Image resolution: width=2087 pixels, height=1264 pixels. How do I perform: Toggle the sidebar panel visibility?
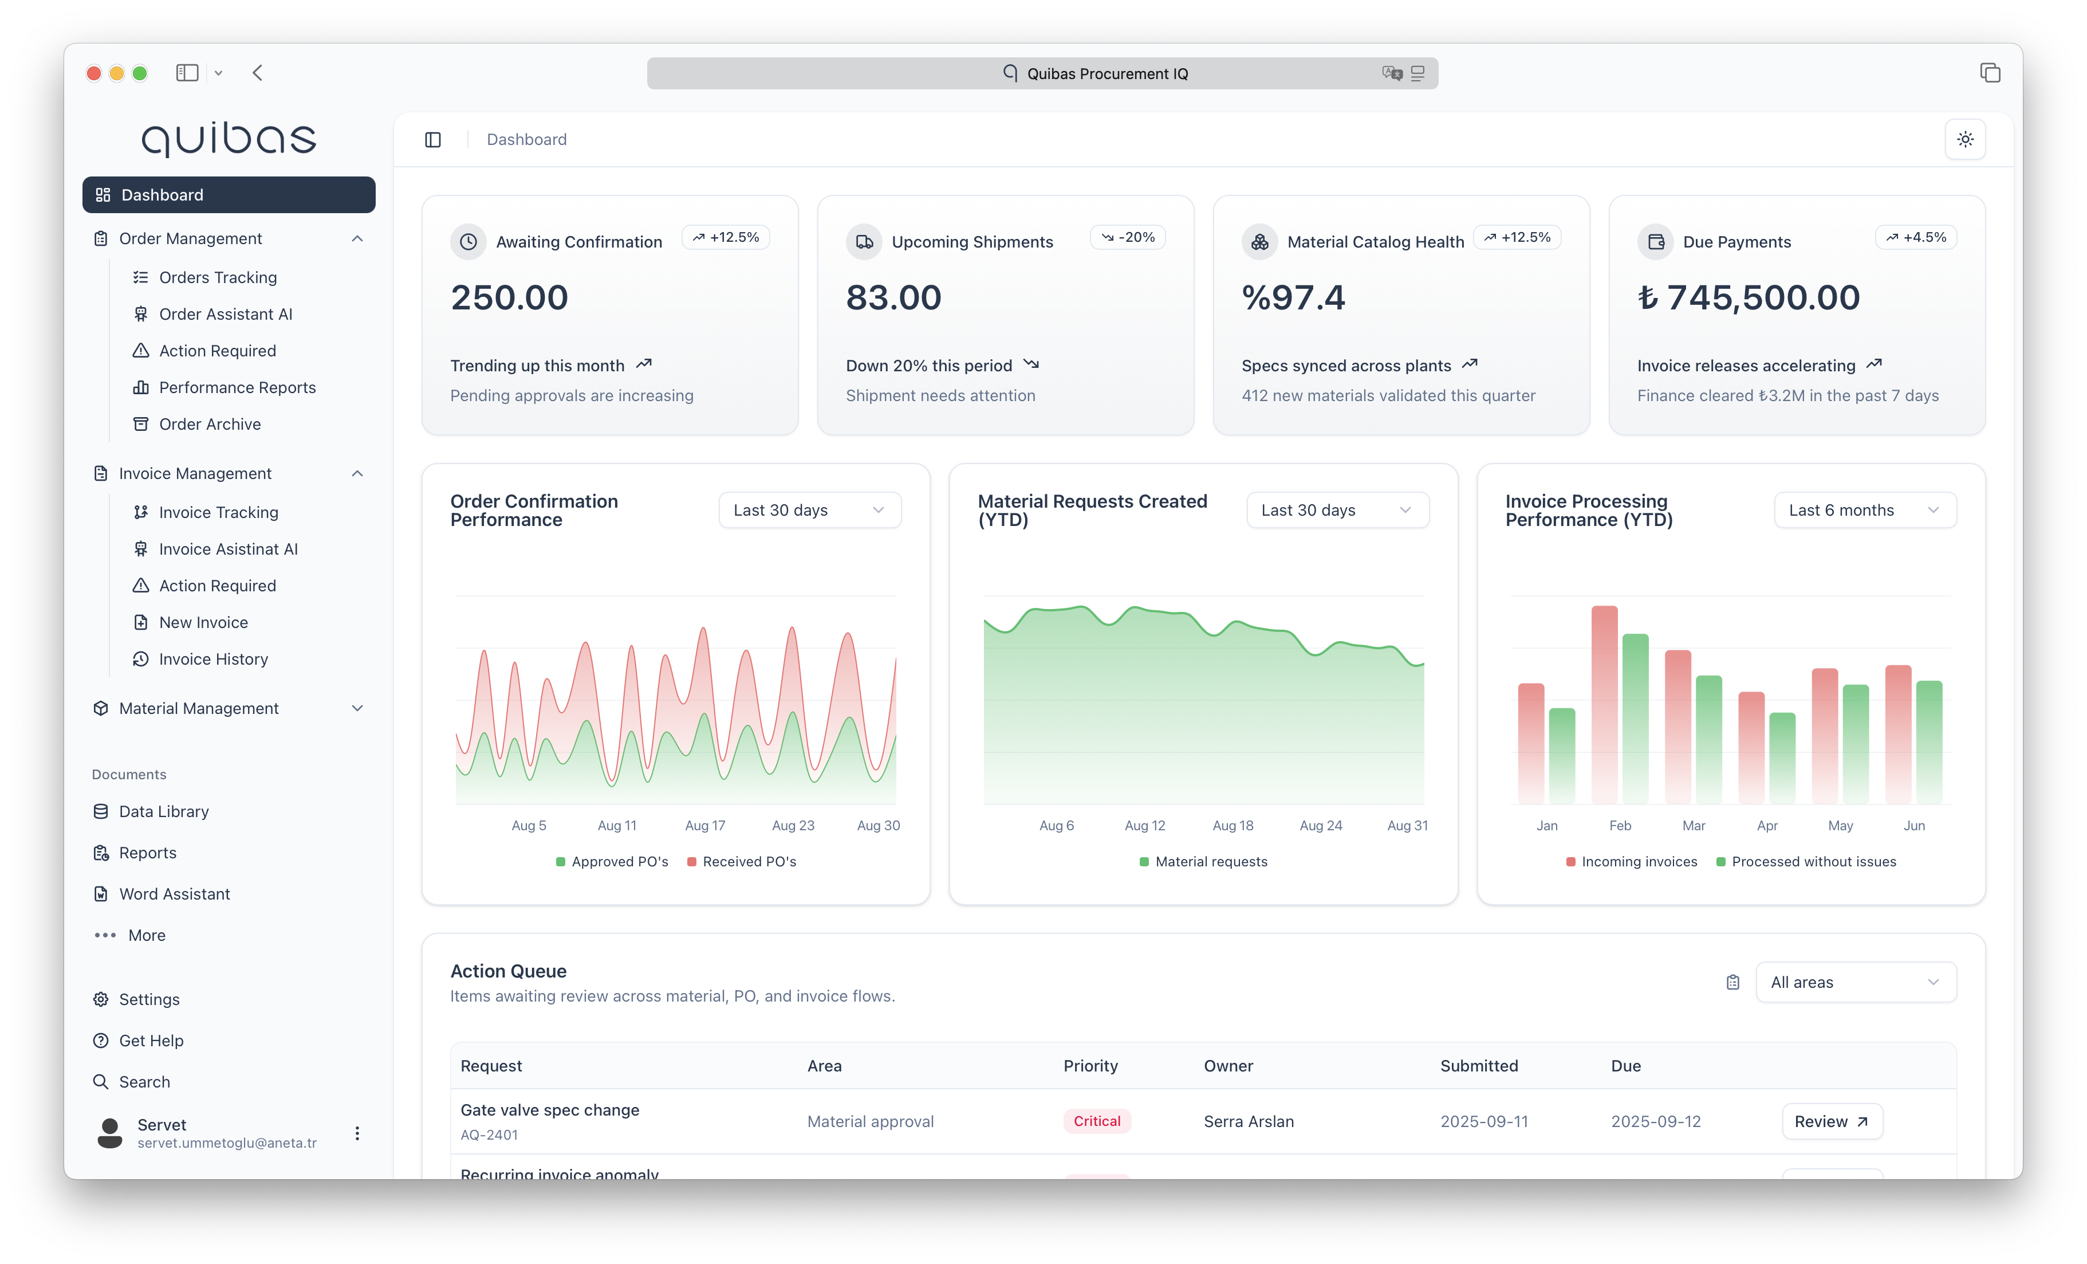pyautogui.click(x=433, y=139)
